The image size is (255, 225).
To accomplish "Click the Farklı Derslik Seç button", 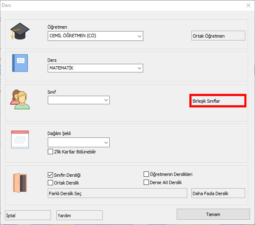I will click(x=118, y=193).
